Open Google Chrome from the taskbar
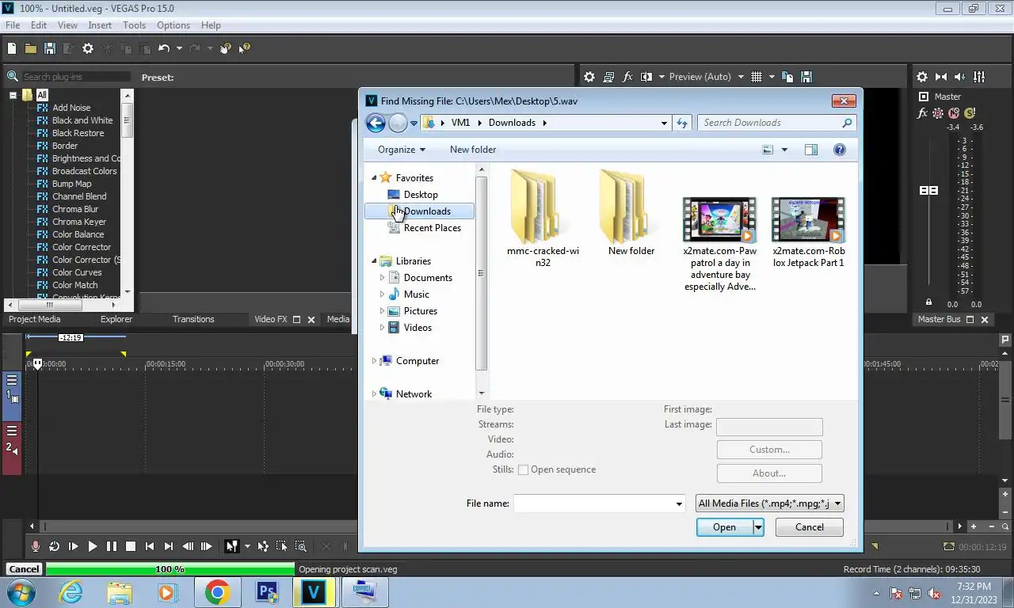Image resolution: width=1014 pixels, height=608 pixels. [217, 592]
